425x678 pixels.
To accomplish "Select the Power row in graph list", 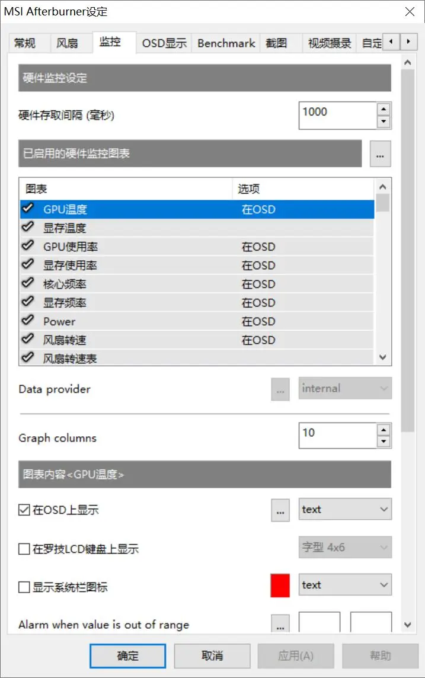I will click(x=197, y=321).
